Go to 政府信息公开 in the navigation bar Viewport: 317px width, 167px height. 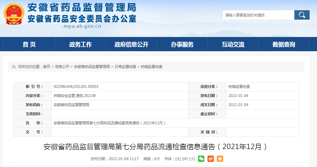(131, 44)
